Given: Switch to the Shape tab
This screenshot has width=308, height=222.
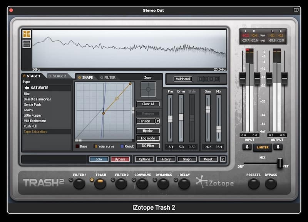Looking at the screenshot, I should [87, 77].
